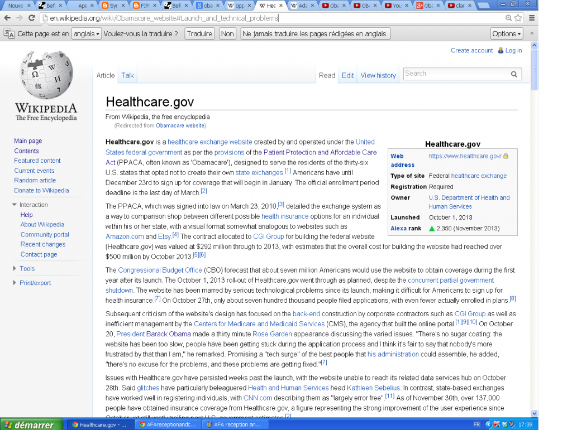Open the Main page sidebar link

point(28,141)
